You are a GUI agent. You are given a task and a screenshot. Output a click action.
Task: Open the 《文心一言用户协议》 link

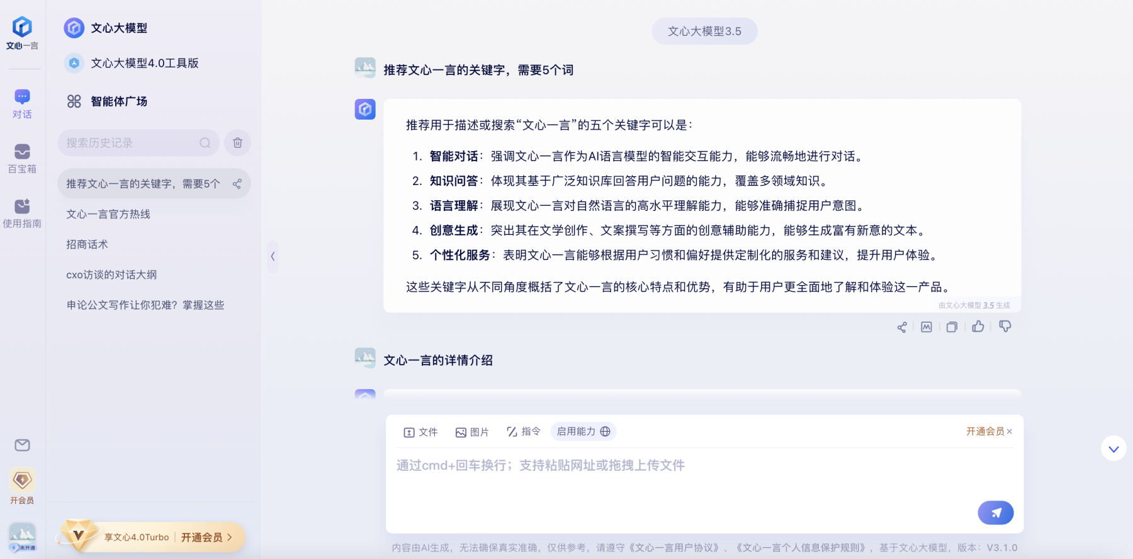point(674,548)
